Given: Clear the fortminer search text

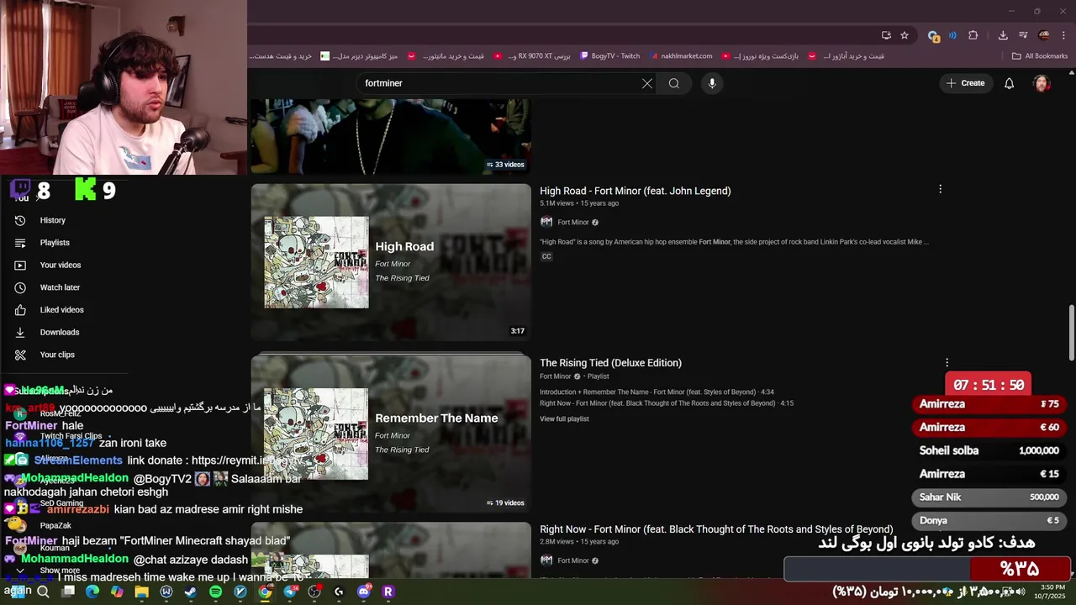Looking at the screenshot, I should coord(646,83).
